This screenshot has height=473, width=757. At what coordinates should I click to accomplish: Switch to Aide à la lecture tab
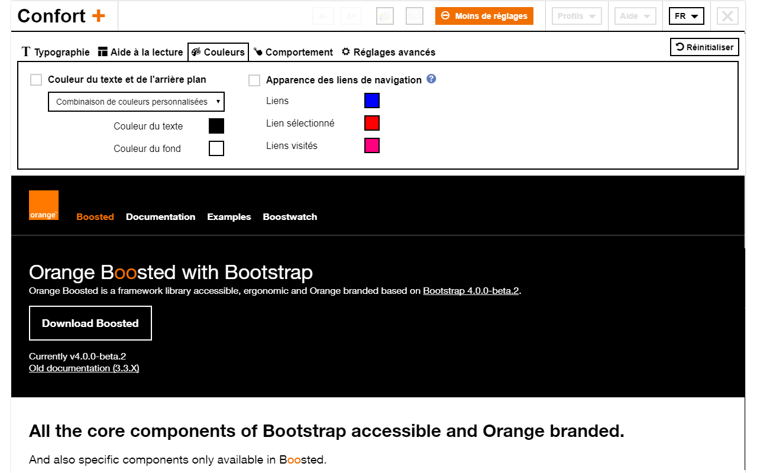(x=141, y=52)
